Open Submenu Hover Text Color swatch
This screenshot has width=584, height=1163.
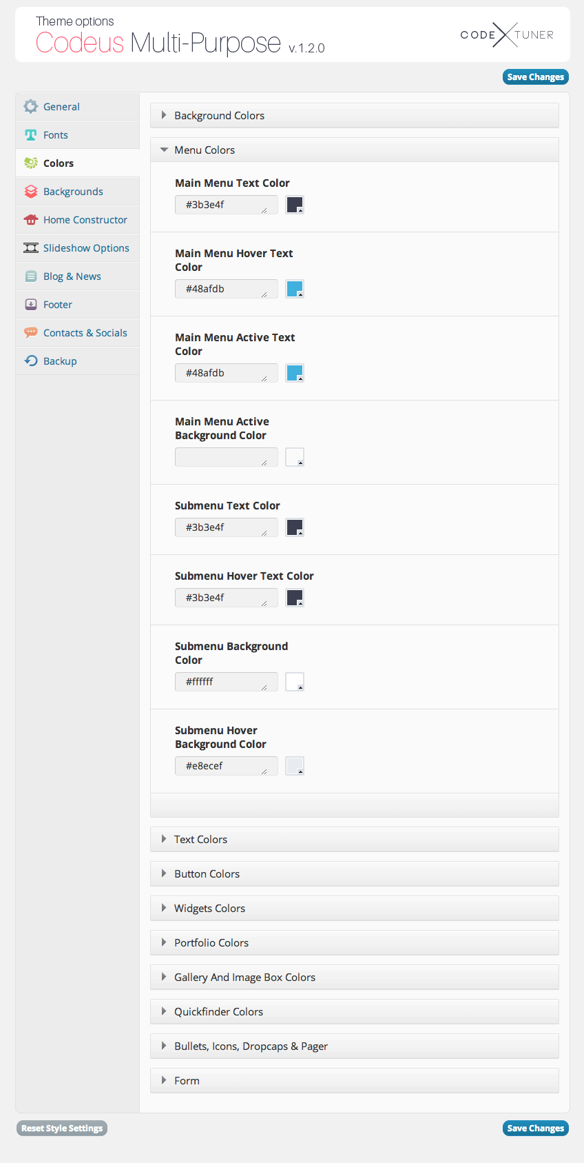(x=295, y=598)
